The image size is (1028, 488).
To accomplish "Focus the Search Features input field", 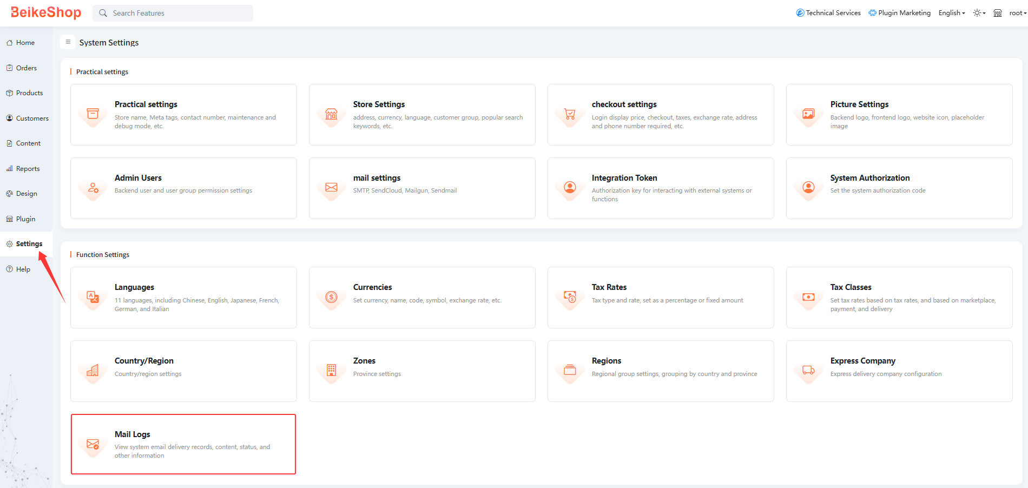I will click(x=179, y=13).
